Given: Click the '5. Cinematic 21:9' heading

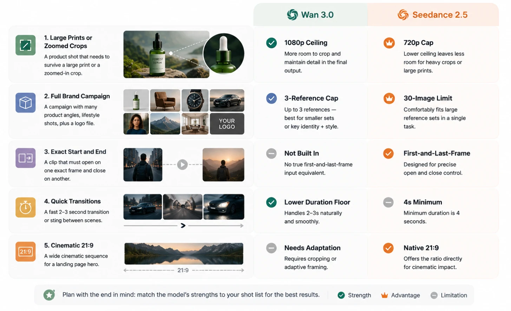Looking at the screenshot, I should 69,245.
